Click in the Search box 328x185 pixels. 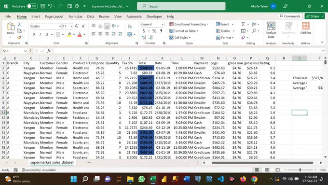[181, 6]
